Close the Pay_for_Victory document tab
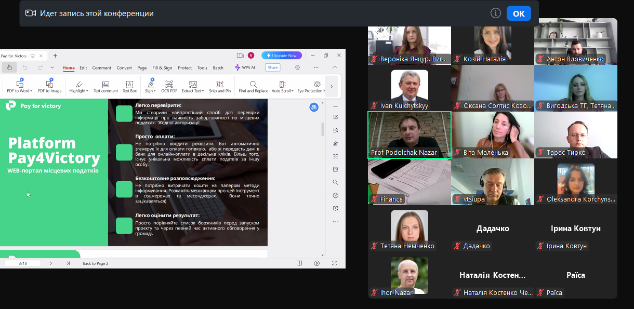The image size is (634, 309). [42, 56]
